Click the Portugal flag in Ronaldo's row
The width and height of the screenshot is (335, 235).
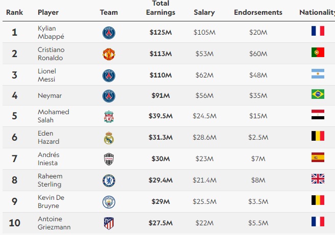coord(318,52)
